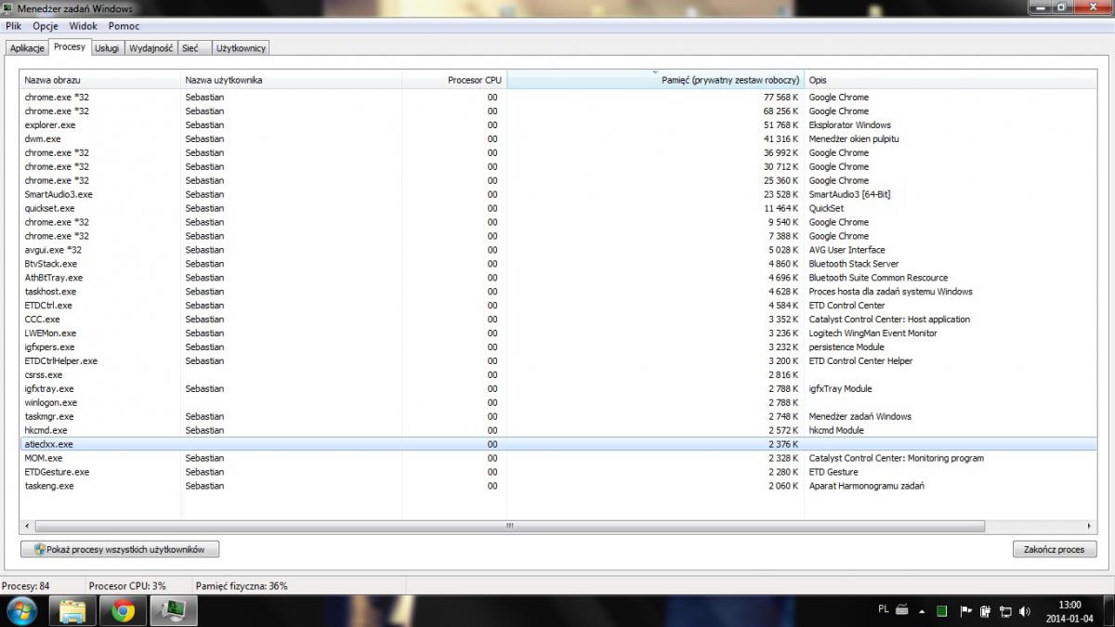Switch to the Sieć tab
Viewport: 1115px width, 627px height.
point(193,47)
